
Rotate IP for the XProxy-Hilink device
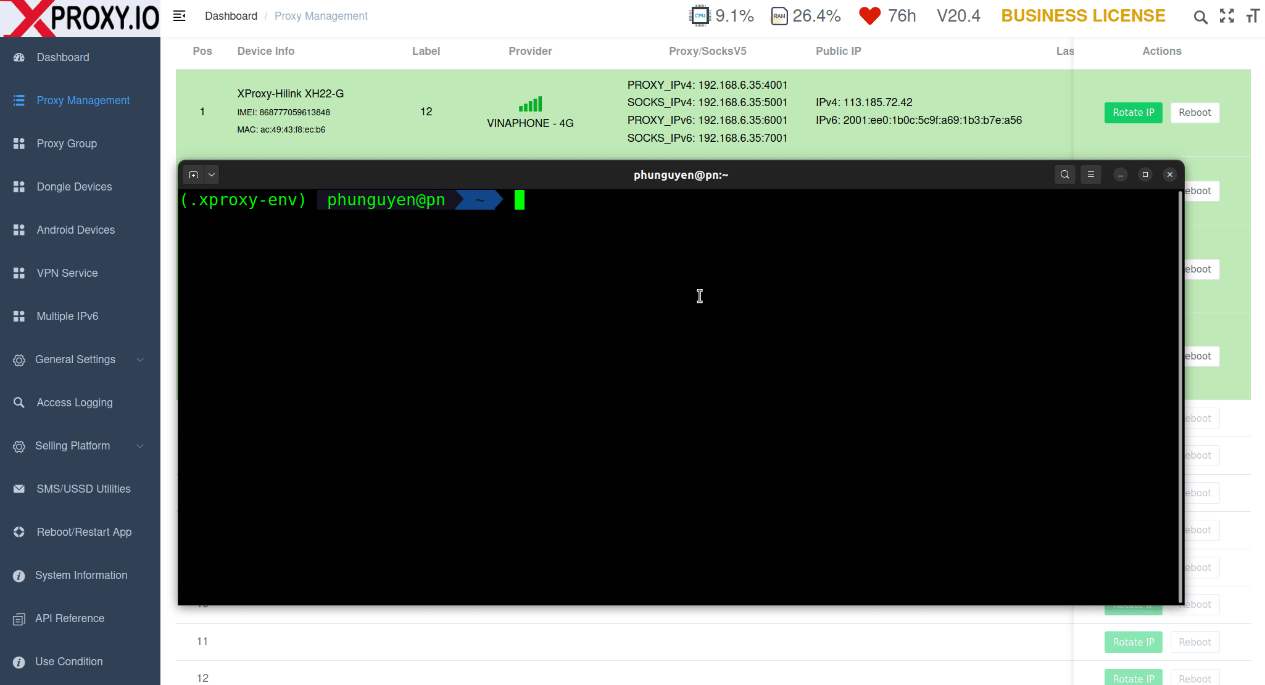tap(1133, 112)
